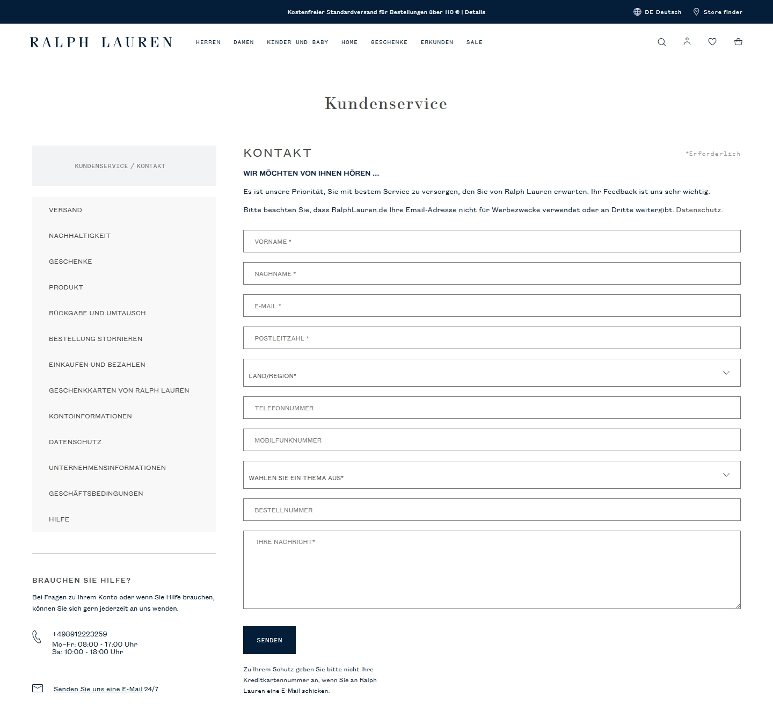
Task: Select Produkt in the sidebar
Action: (x=66, y=287)
